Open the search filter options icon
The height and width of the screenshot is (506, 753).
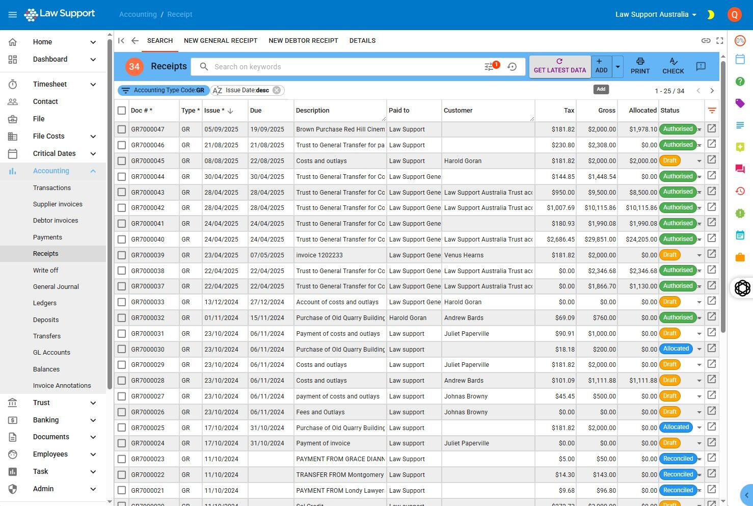pyautogui.click(x=489, y=67)
